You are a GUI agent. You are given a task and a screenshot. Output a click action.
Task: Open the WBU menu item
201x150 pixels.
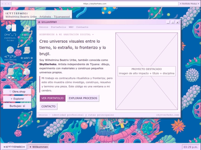[x=71, y=27]
